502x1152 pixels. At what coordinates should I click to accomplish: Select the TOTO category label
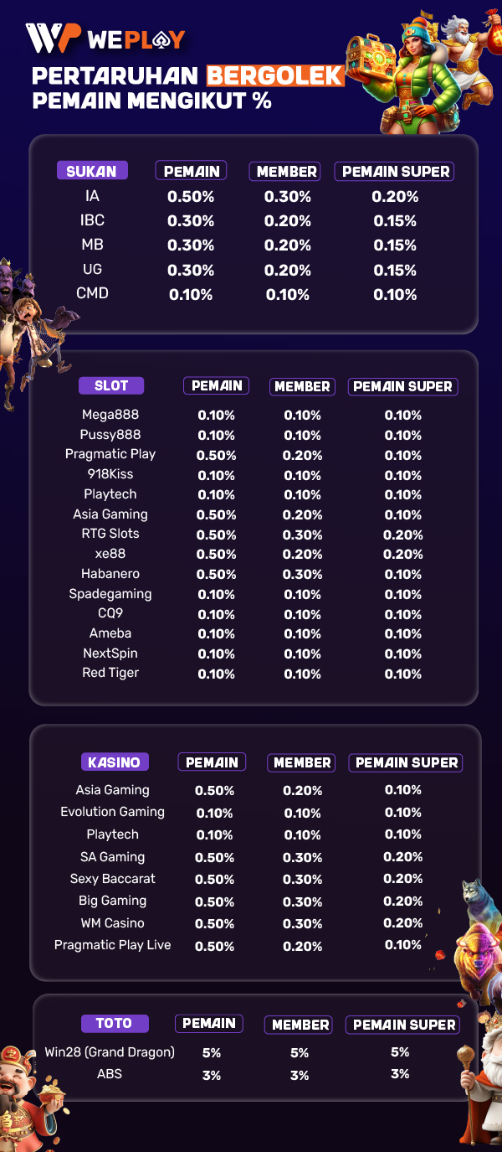pos(115,1023)
